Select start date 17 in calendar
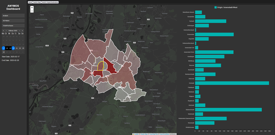Image resolution: width=275 pixels, height=135 pixels. [x=3, y=48]
